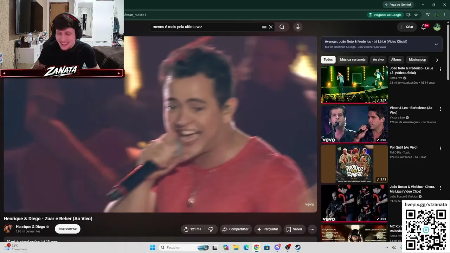Select the Música pop filter chip
The width and height of the screenshot is (450, 253).
417,60
